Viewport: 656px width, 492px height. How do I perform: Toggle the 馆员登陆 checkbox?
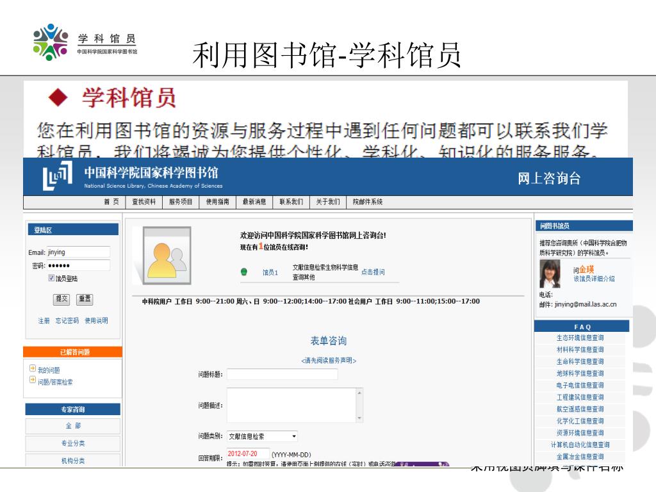tap(51, 278)
